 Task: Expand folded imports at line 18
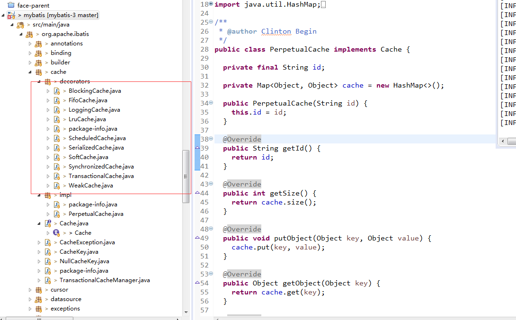pyautogui.click(x=211, y=4)
